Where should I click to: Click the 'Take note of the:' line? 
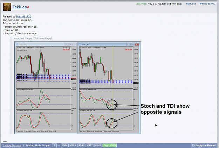13,23
